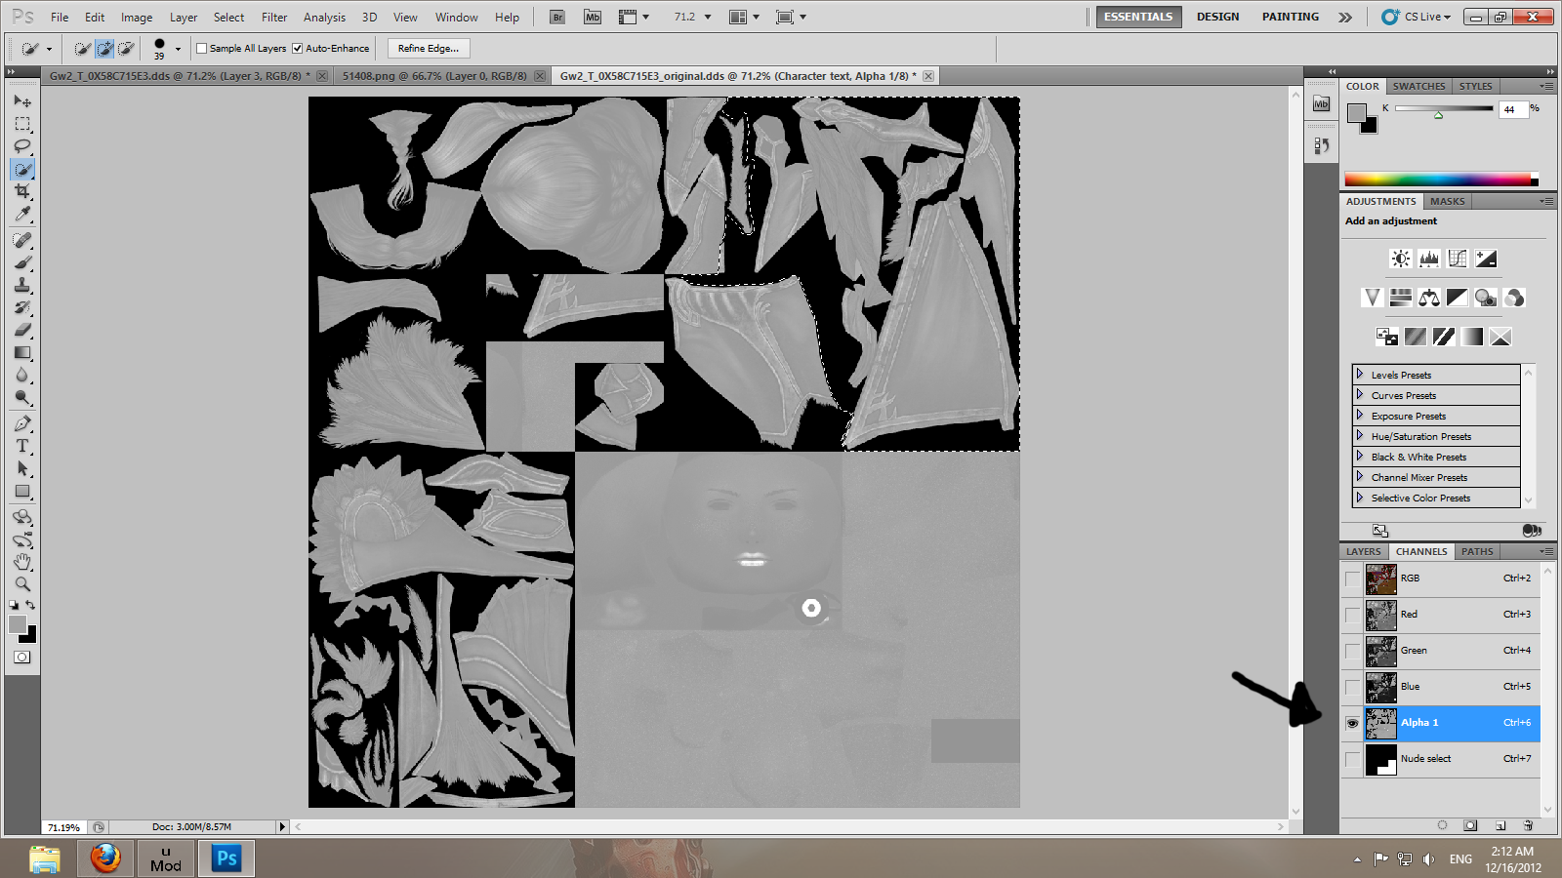Uncheck the Auto-Enhance option
The width and height of the screenshot is (1562, 878).
pyautogui.click(x=298, y=49)
